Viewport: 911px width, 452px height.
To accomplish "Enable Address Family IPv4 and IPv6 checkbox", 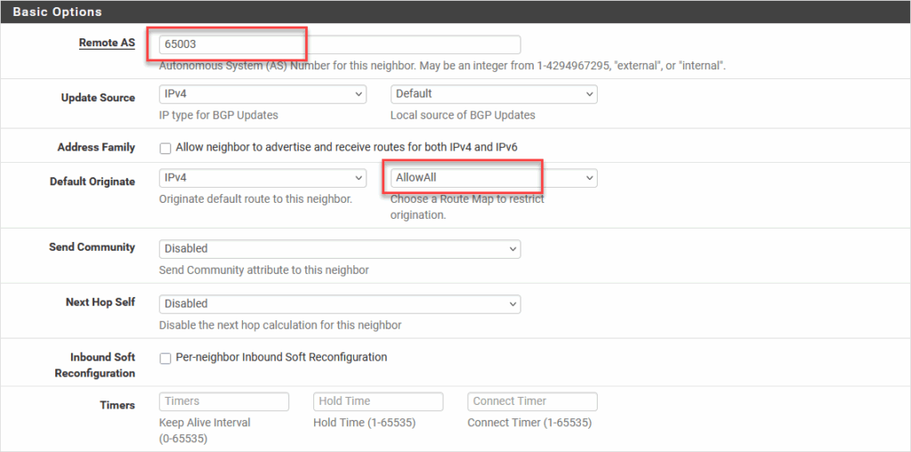I will click(x=165, y=148).
